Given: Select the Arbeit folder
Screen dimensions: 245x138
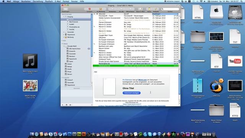Looking at the screenshot, I should (x=70, y=64).
